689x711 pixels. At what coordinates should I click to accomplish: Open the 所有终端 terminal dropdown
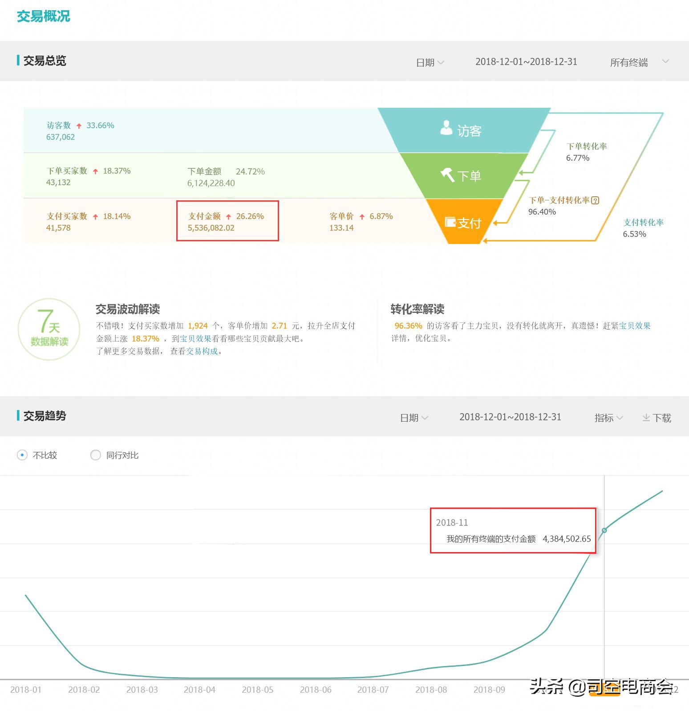(640, 62)
